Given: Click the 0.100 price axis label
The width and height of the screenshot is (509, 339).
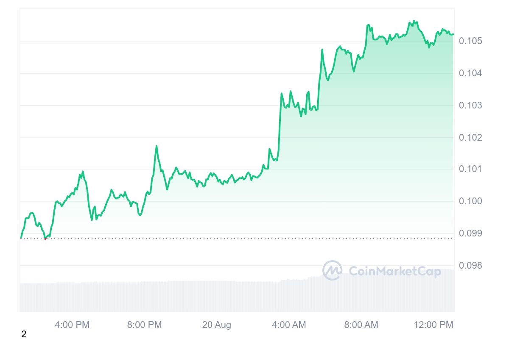Looking at the screenshot, I should tap(471, 201).
